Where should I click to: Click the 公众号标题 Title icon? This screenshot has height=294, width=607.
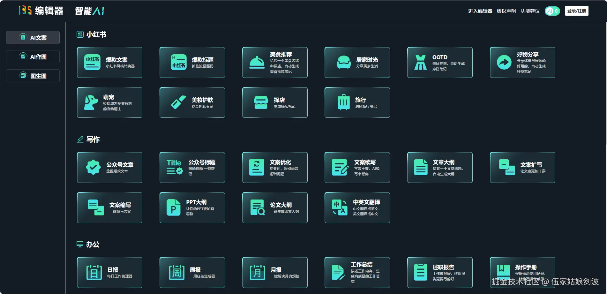point(175,167)
